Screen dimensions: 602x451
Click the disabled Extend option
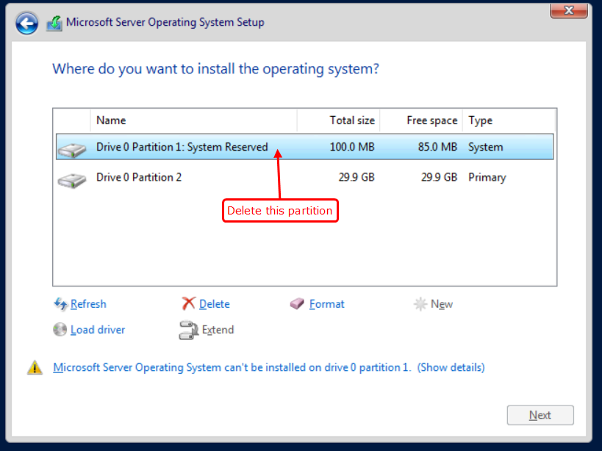(x=218, y=330)
